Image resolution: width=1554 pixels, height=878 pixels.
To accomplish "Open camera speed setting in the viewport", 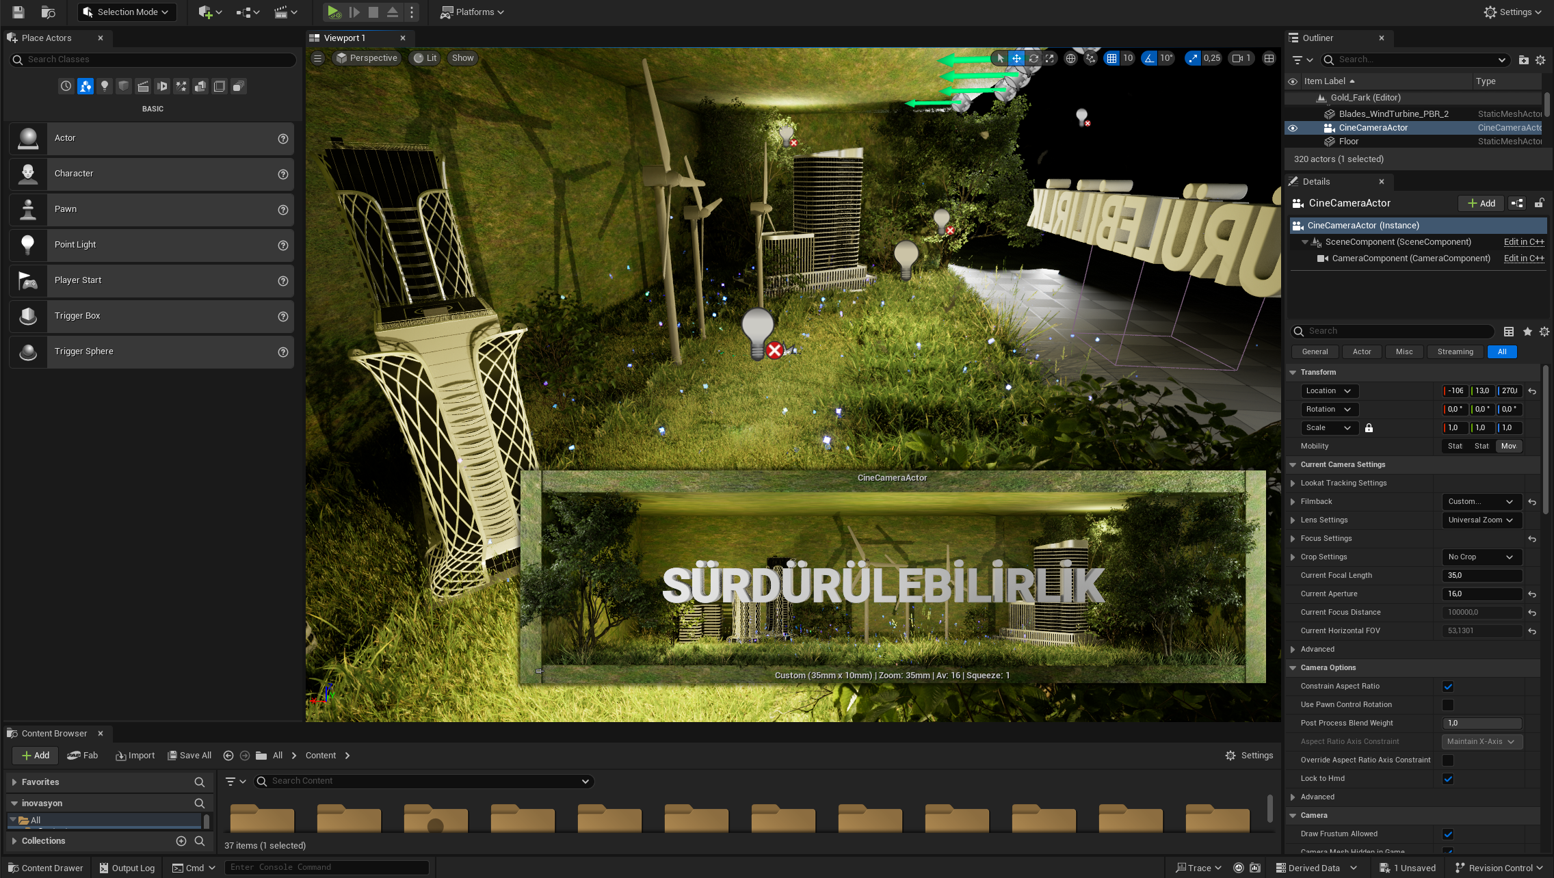I will tap(1241, 58).
